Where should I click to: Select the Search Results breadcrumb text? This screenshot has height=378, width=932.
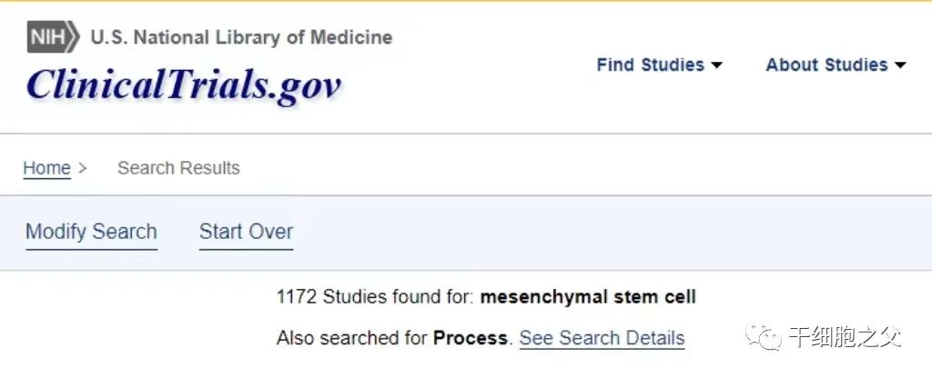point(179,168)
